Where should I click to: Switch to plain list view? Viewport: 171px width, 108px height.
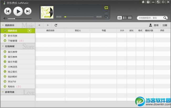point(119,18)
